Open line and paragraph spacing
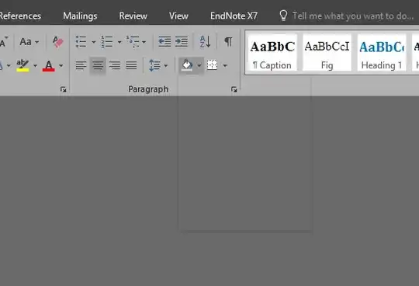This screenshot has width=419, height=286. click(x=154, y=65)
